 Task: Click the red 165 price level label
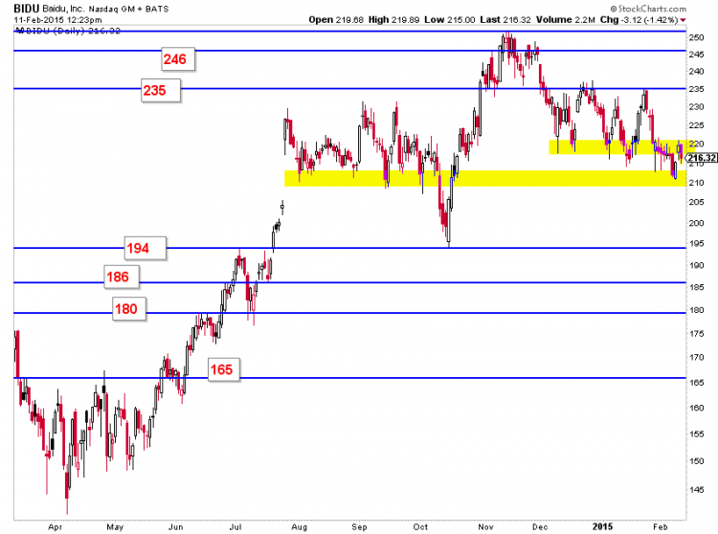223,369
